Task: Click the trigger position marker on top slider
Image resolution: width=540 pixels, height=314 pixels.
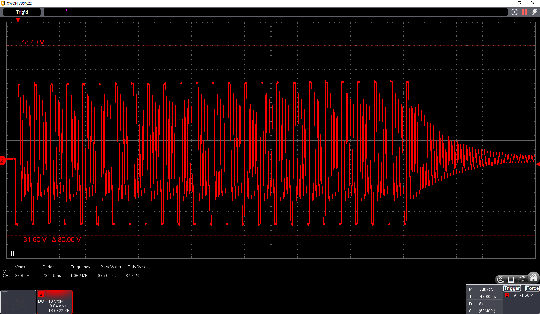Action: click(x=66, y=10)
